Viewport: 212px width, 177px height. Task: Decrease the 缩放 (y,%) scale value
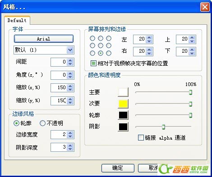click(70, 103)
